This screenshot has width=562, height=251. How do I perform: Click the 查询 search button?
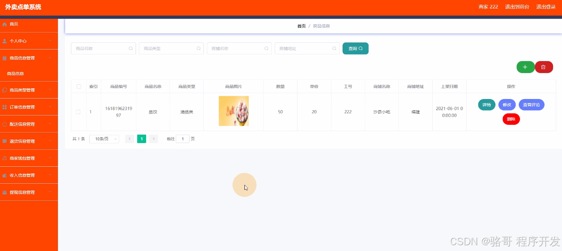[355, 49]
